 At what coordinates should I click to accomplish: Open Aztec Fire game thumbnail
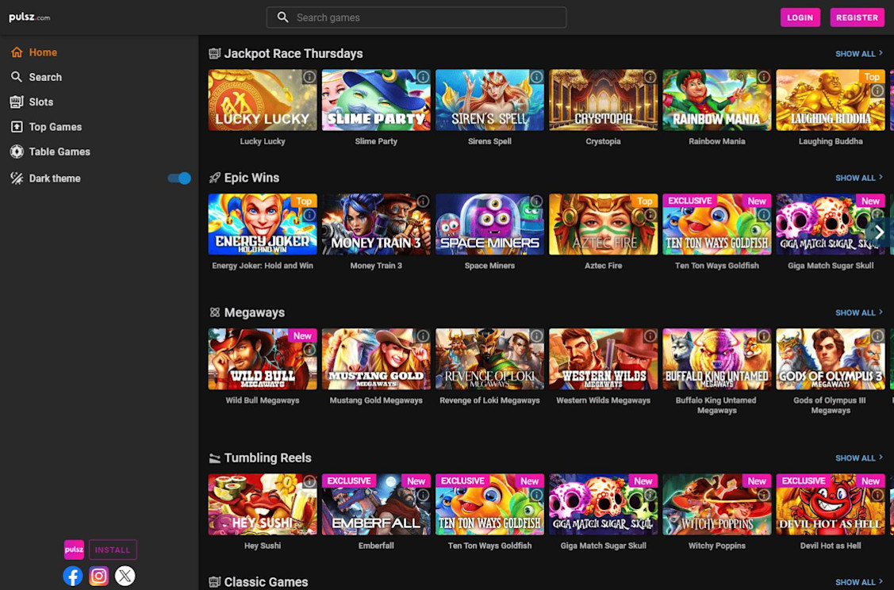pyautogui.click(x=603, y=224)
